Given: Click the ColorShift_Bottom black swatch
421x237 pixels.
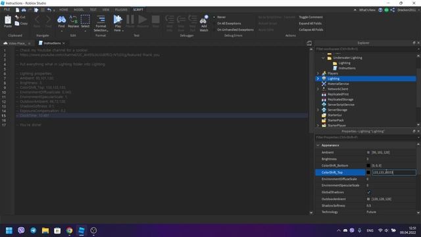Looking at the screenshot, I should (x=368, y=165).
